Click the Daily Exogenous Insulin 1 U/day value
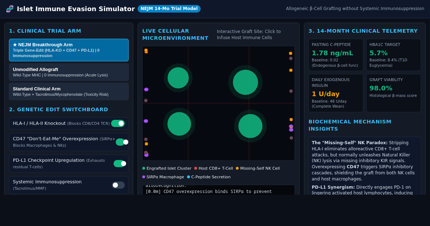 pos(325,94)
